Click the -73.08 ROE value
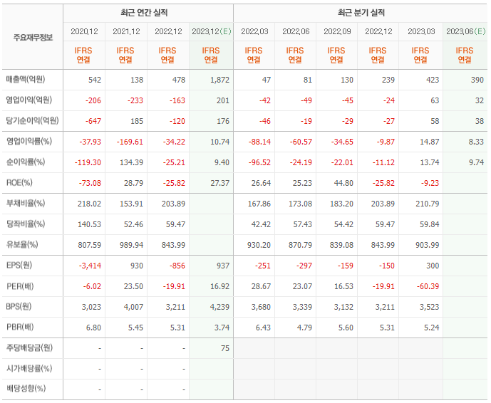 (91, 184)
